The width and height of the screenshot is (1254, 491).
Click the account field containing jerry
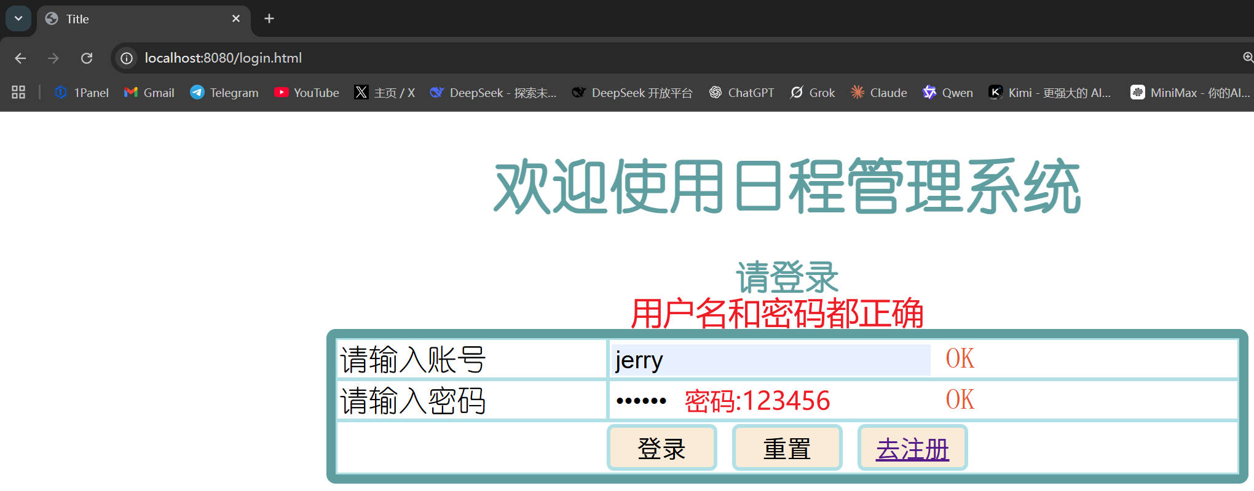[x=771, y=360]
